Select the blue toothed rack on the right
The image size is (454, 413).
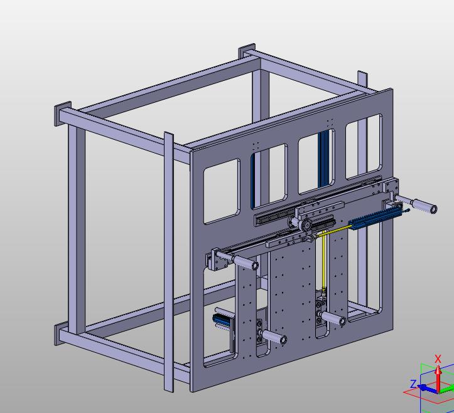(376, 219)
